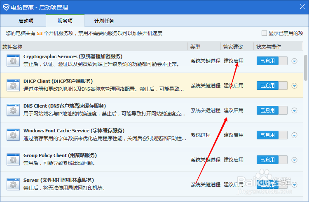Click description 禁止后，将无法使用局域网打印机等。

tap(64, 188)
